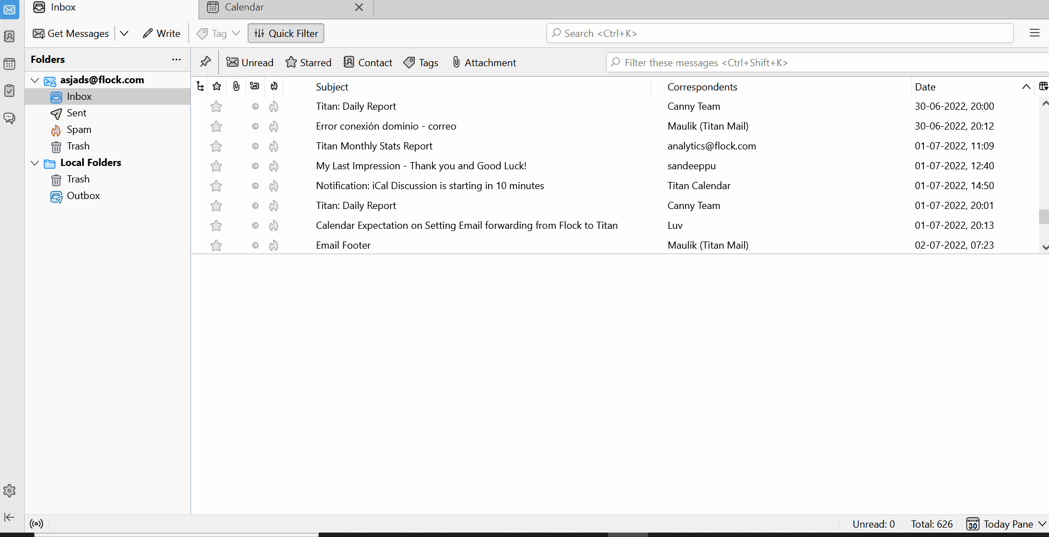
Task: Open the application hamburger menu
Action: (1035, 33)
